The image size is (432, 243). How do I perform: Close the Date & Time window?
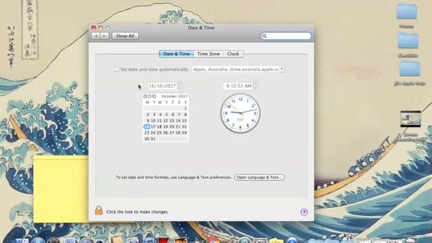tap(94, 28)
